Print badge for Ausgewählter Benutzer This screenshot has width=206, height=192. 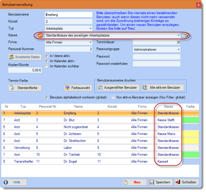coord(118,88)
